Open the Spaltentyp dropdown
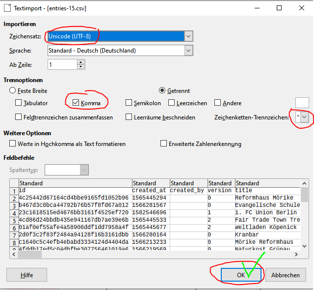This screenshot has height=290, width=314. [84, 170]
